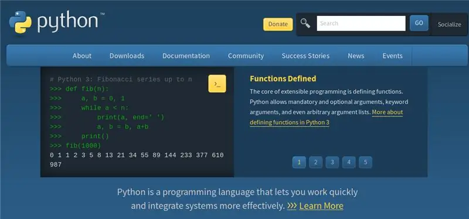Open the About navigation menu

point(82,56)
